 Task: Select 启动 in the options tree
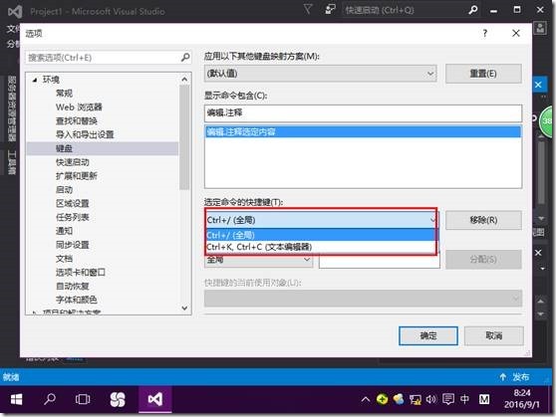coord(64,190)
